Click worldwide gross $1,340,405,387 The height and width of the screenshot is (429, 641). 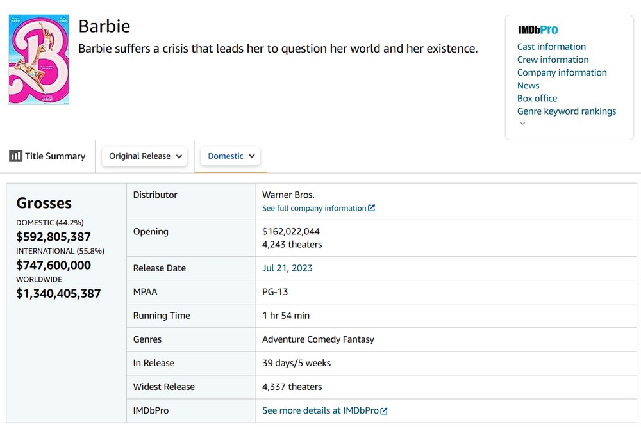point(58,293)
